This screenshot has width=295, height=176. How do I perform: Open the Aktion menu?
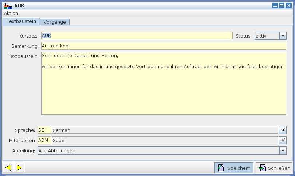[x=11, y=13]
